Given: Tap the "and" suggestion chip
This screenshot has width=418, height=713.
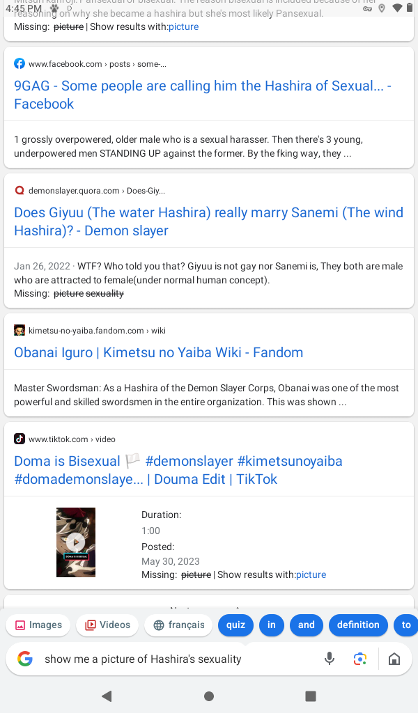Looking at the screenshot, I should (307, 625).
